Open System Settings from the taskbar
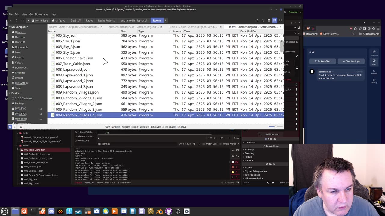The height and width of the screenshot is (216, 385). pos(187,211)
